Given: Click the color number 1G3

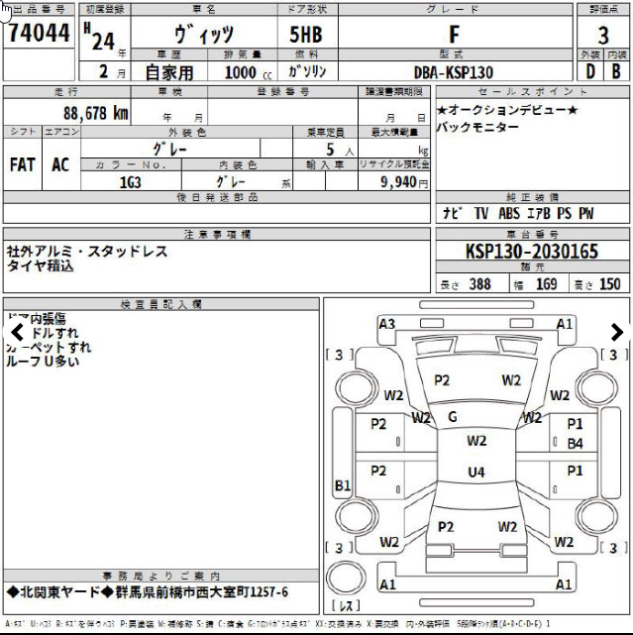Looking at the screenshot, I should (x=130, y=183).
